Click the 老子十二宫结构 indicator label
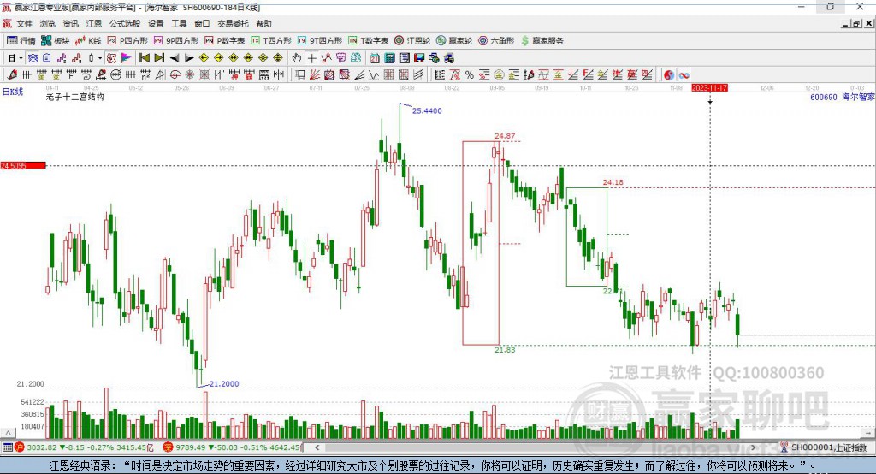 [x=75, y=97]
